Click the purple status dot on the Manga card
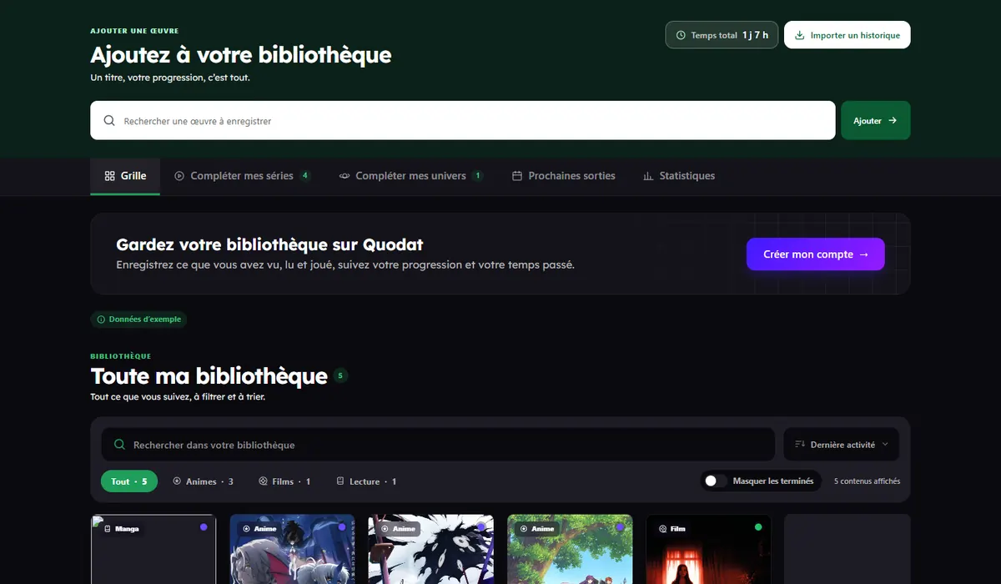Image resolution: width=1001 pixels, height=584 pixels. [x=203, y=527]
